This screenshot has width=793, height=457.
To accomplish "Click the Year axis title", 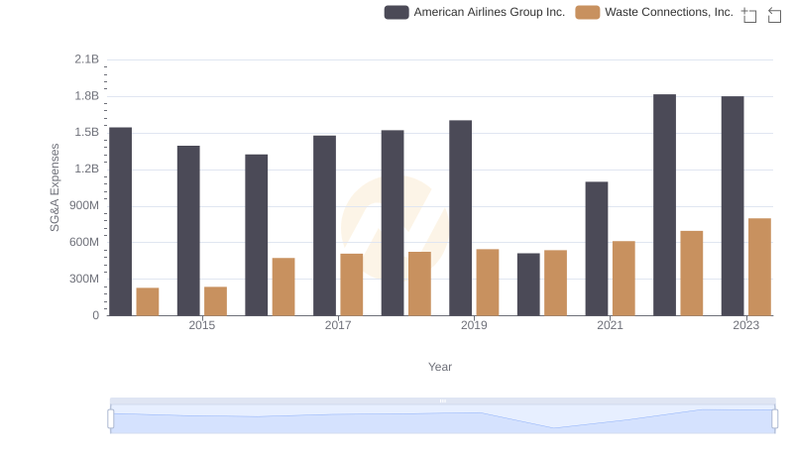I will click(x=440, y=367).
